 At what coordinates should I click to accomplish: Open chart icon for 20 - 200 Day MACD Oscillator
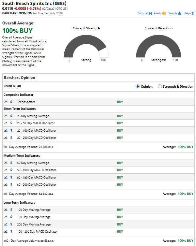click(6, 137)
